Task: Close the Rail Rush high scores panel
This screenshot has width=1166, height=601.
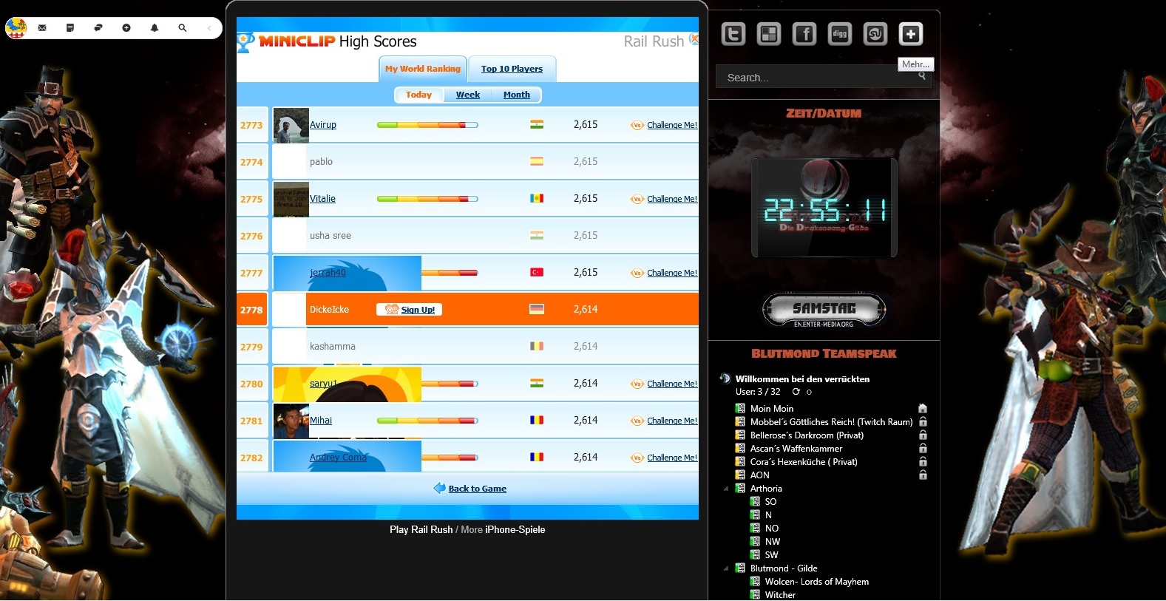Action: pyautogui.click(x=694, y=38)
